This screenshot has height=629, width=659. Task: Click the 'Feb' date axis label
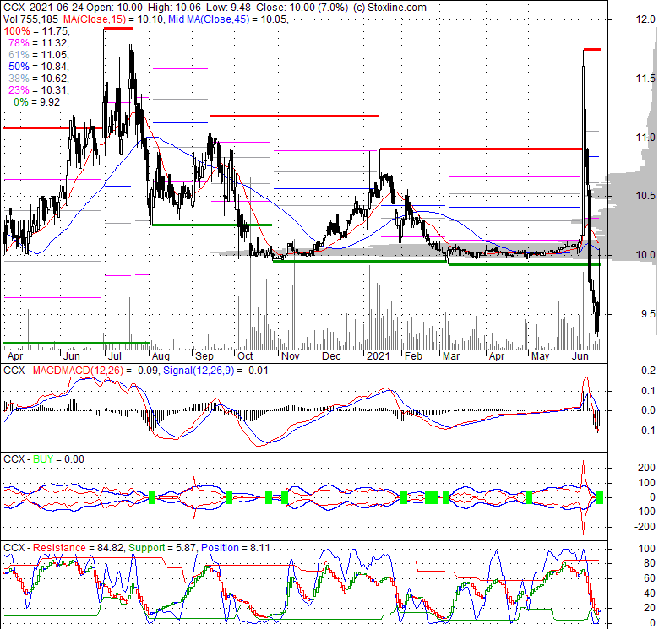[x=413, y=356]
